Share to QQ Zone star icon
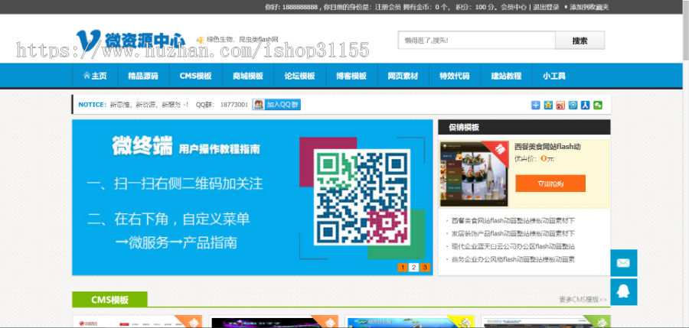Screen dimensions: 689x328 548,105
